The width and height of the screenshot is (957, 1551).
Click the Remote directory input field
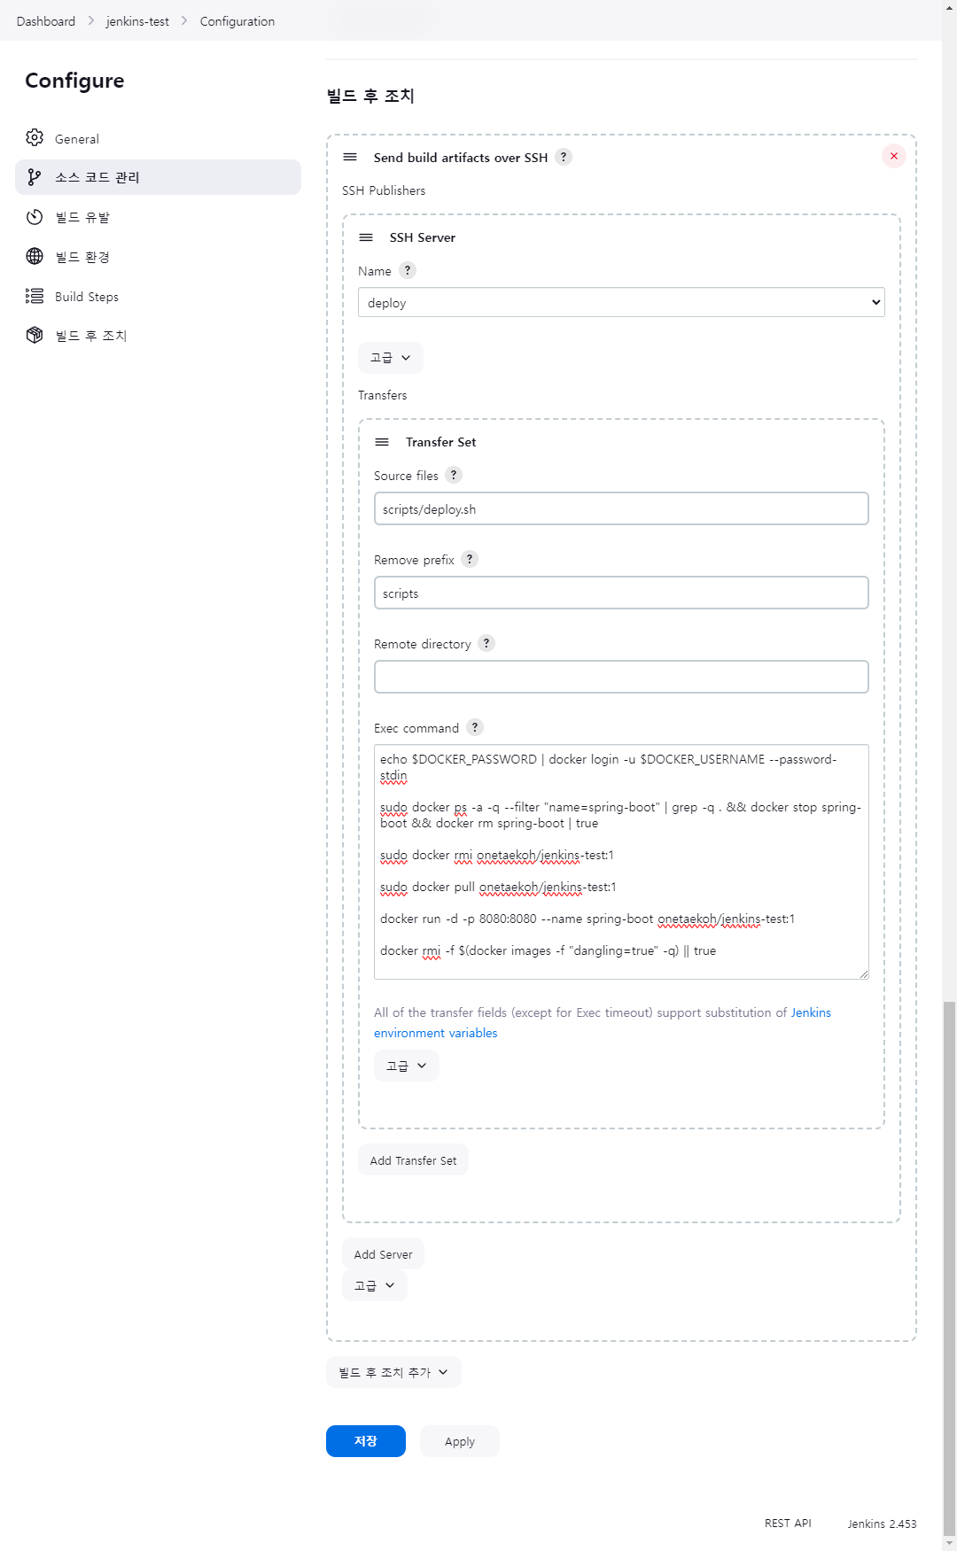pyautogui.click(x=621, y=677)
